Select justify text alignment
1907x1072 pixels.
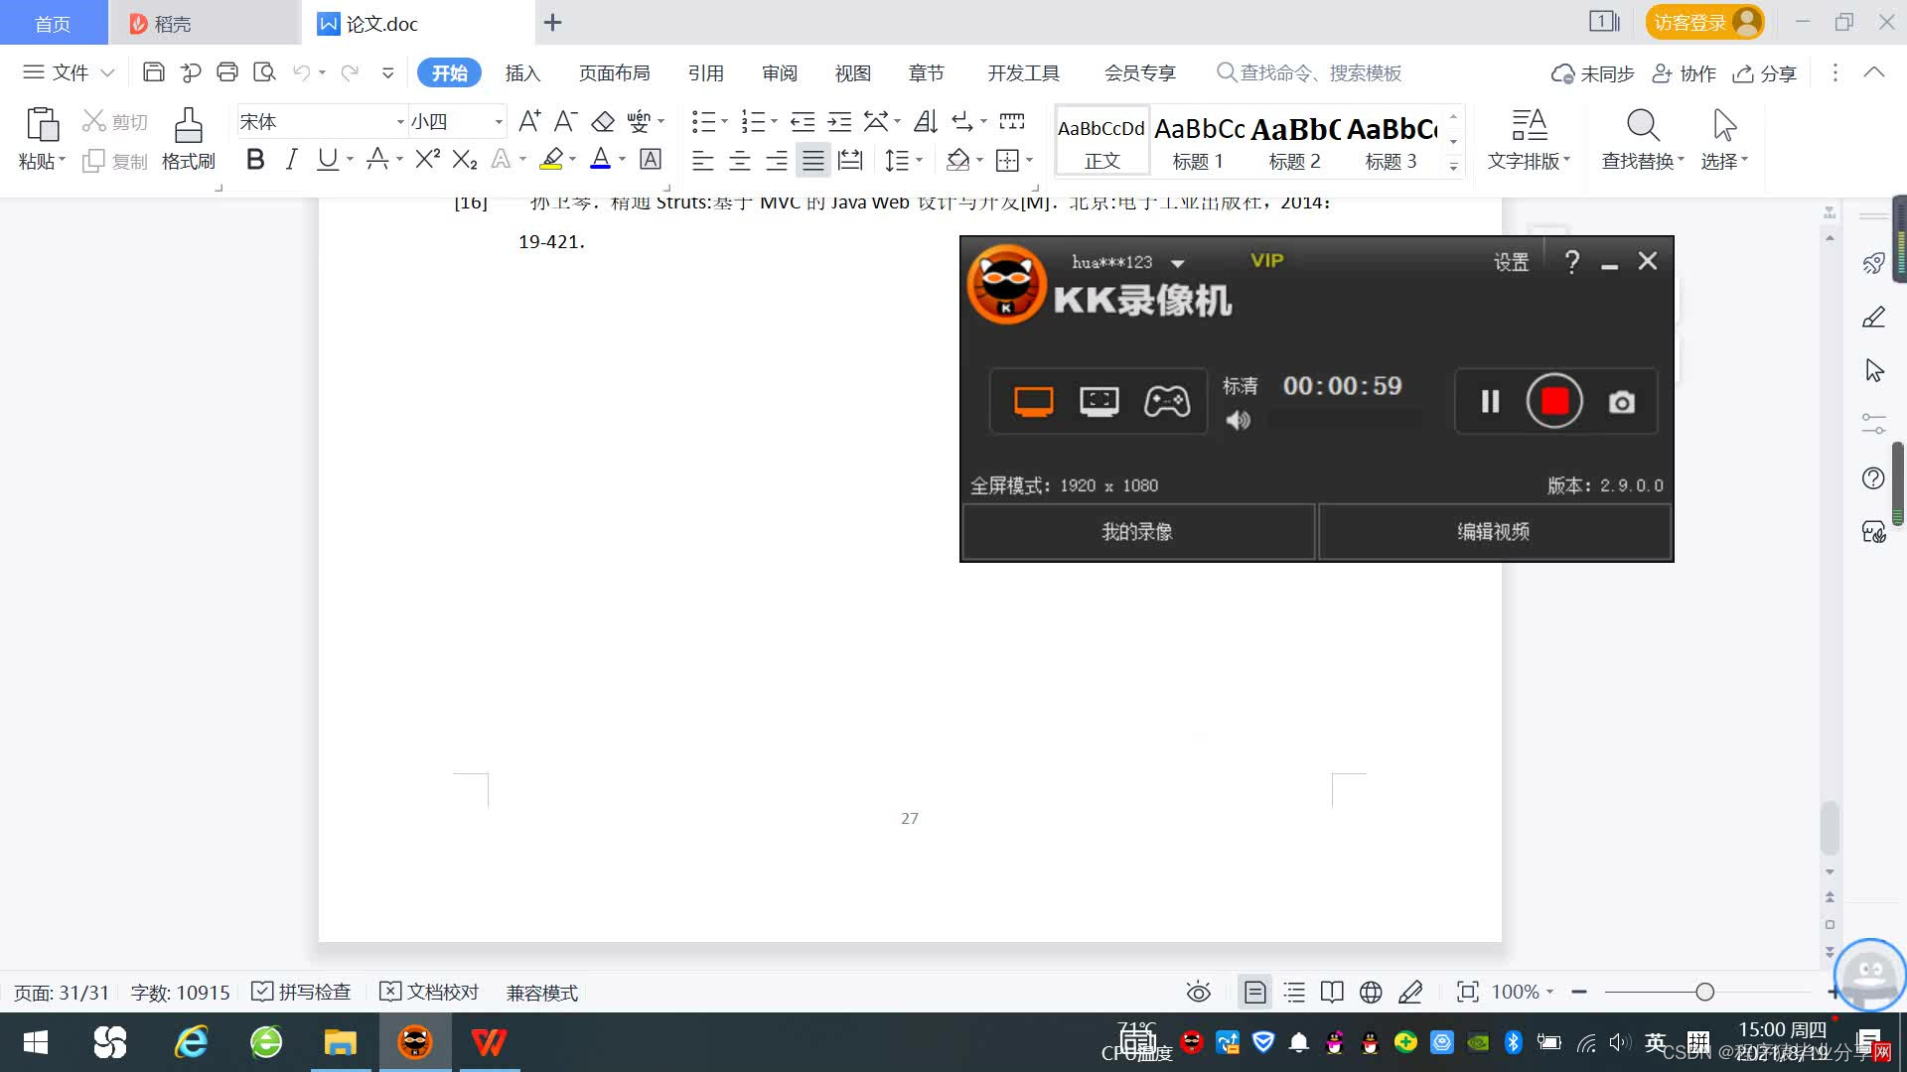tap(813, 160)
